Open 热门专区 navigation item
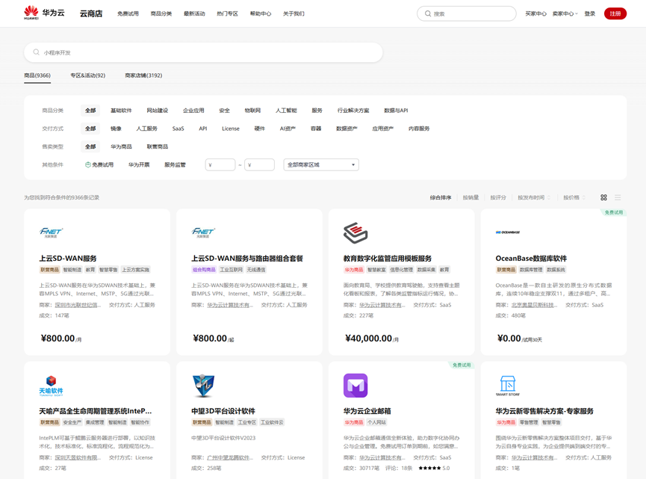This screenshot has height=479, width=646. click(x=228, y=13)
